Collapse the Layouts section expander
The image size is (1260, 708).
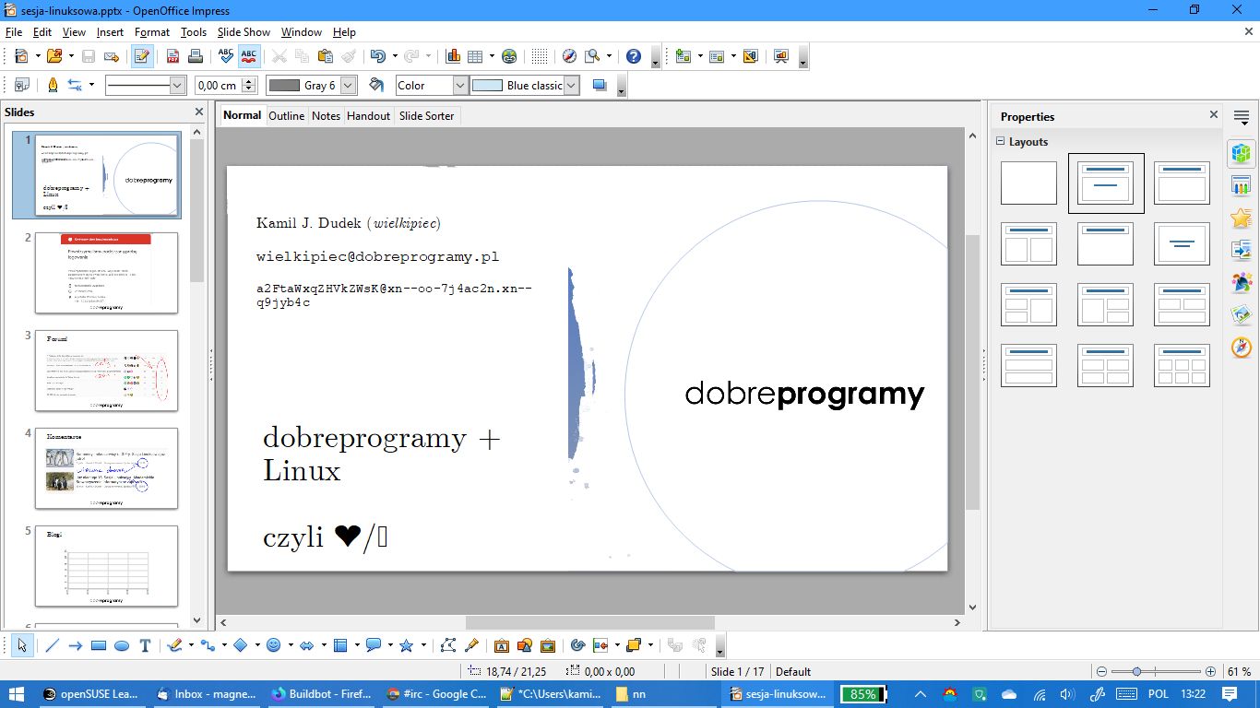[1000, 141]
